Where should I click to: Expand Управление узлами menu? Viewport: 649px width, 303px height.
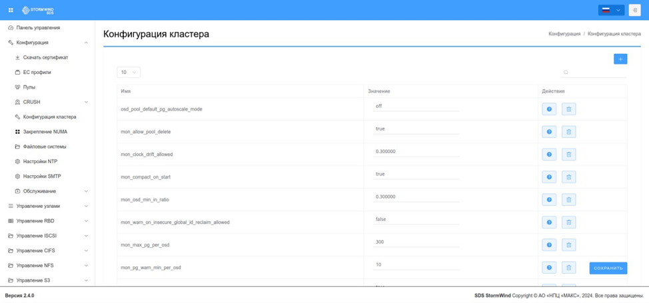click(86, 206)
